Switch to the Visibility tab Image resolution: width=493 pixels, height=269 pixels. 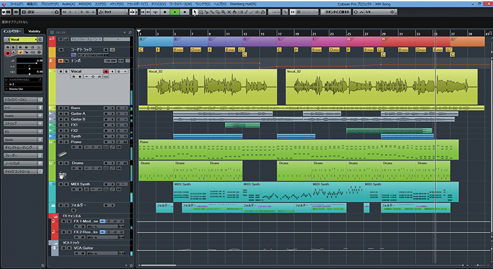pos(34,32)
